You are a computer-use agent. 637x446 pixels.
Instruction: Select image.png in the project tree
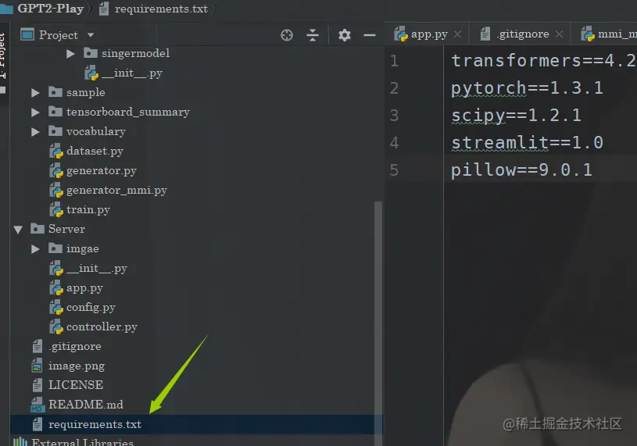(x=77, y=366)
